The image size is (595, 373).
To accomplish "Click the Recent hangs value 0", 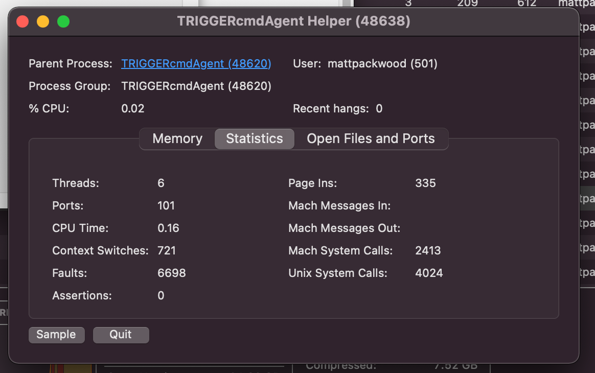I will point(379,108).
